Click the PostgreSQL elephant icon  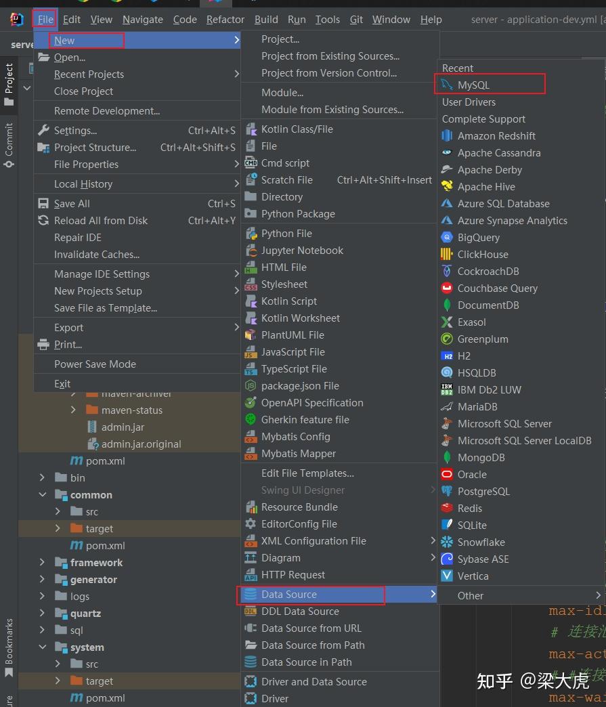click(446, 492)
